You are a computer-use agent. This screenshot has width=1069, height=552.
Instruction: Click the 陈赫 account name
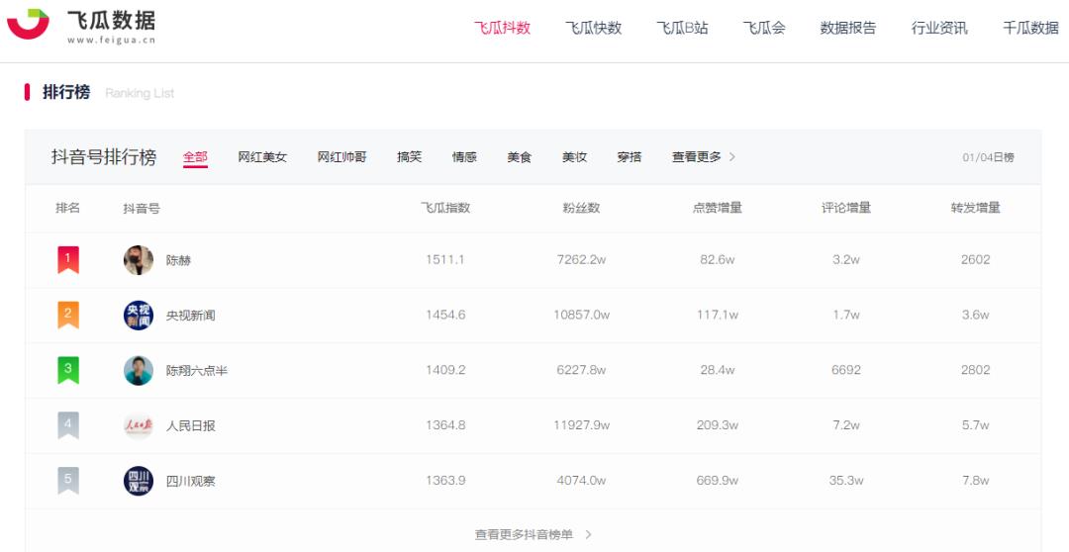pos(178,260)
